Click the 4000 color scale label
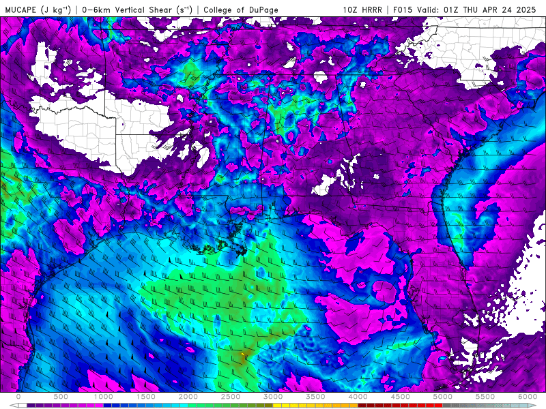This screenshot has height=409, width=546. coord(358,397)
